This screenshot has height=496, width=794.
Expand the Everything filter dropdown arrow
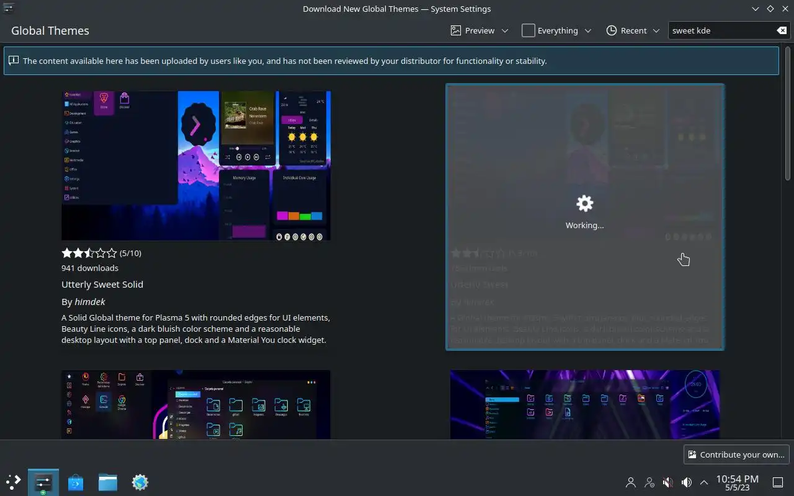(588, 30)
